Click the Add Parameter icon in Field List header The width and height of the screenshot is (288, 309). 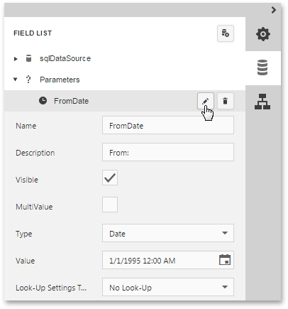pyautogui.click(x=226, y=33)
